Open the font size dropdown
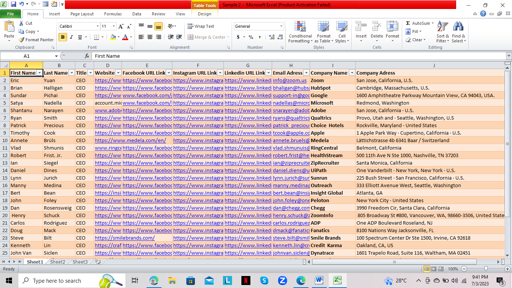Screen dimensions: 512x288 click(114, 26)
